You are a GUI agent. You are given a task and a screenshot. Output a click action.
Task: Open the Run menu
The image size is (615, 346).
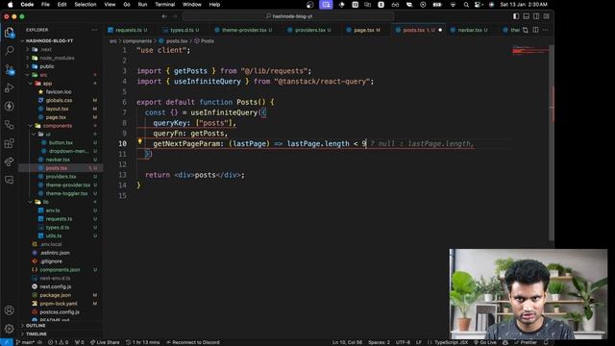click(x=142, y=5)
